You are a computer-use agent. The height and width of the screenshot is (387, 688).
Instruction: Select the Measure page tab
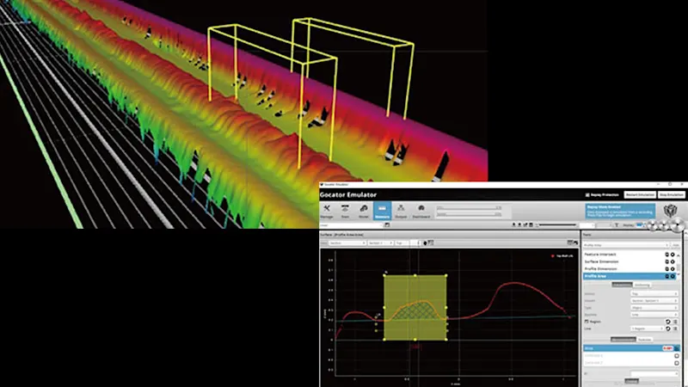(x=384, y=212)
